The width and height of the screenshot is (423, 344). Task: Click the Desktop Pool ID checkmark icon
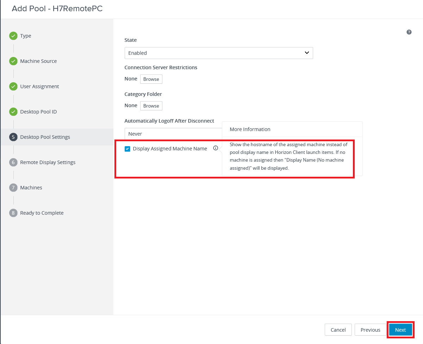tap(13, 112)
